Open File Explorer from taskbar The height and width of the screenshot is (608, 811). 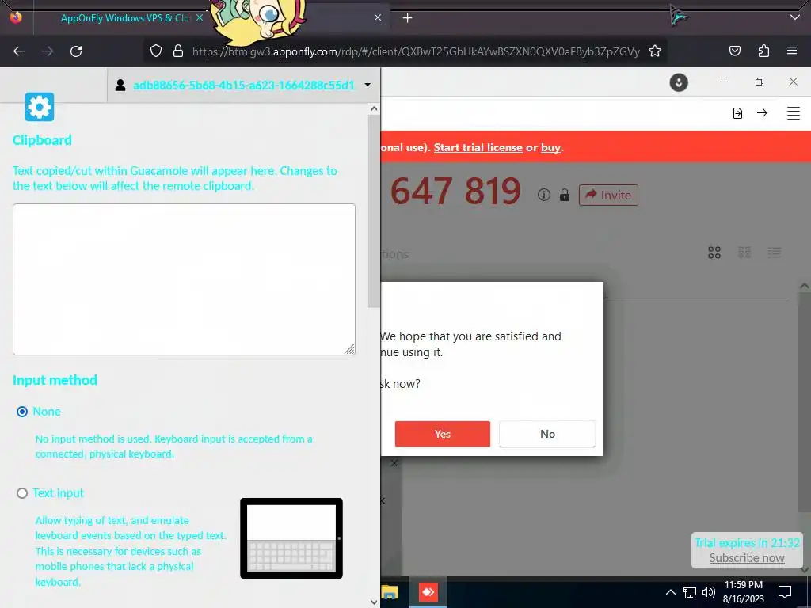coord(390,592)
